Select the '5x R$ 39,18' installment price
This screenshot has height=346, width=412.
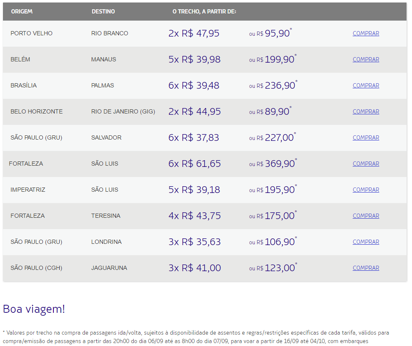pos(194,190)
